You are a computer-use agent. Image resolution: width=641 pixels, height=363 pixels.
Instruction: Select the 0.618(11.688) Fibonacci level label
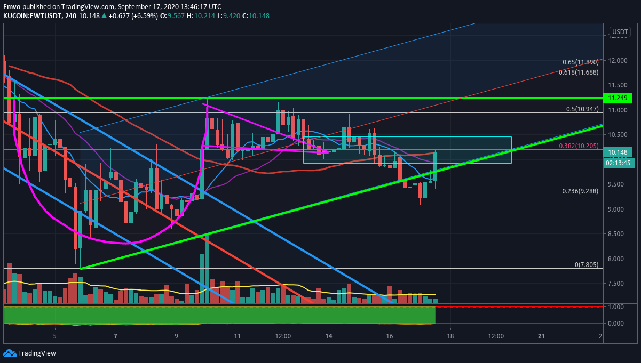click(579, 72)
